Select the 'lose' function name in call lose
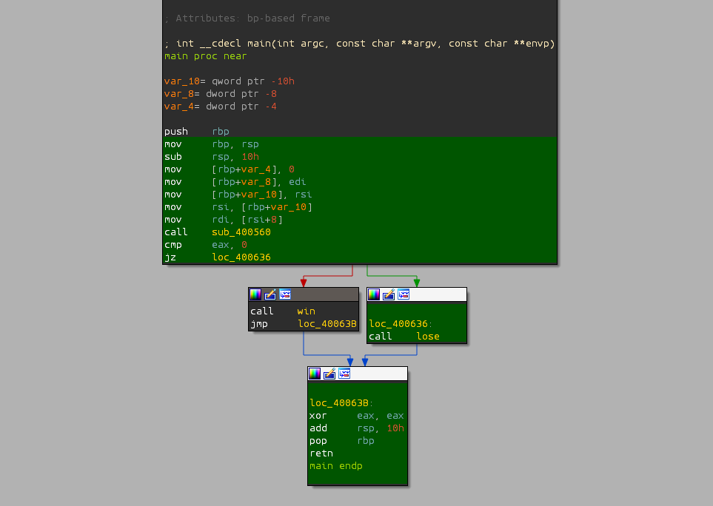Screen dimensions: 713x506 (428, 336)
